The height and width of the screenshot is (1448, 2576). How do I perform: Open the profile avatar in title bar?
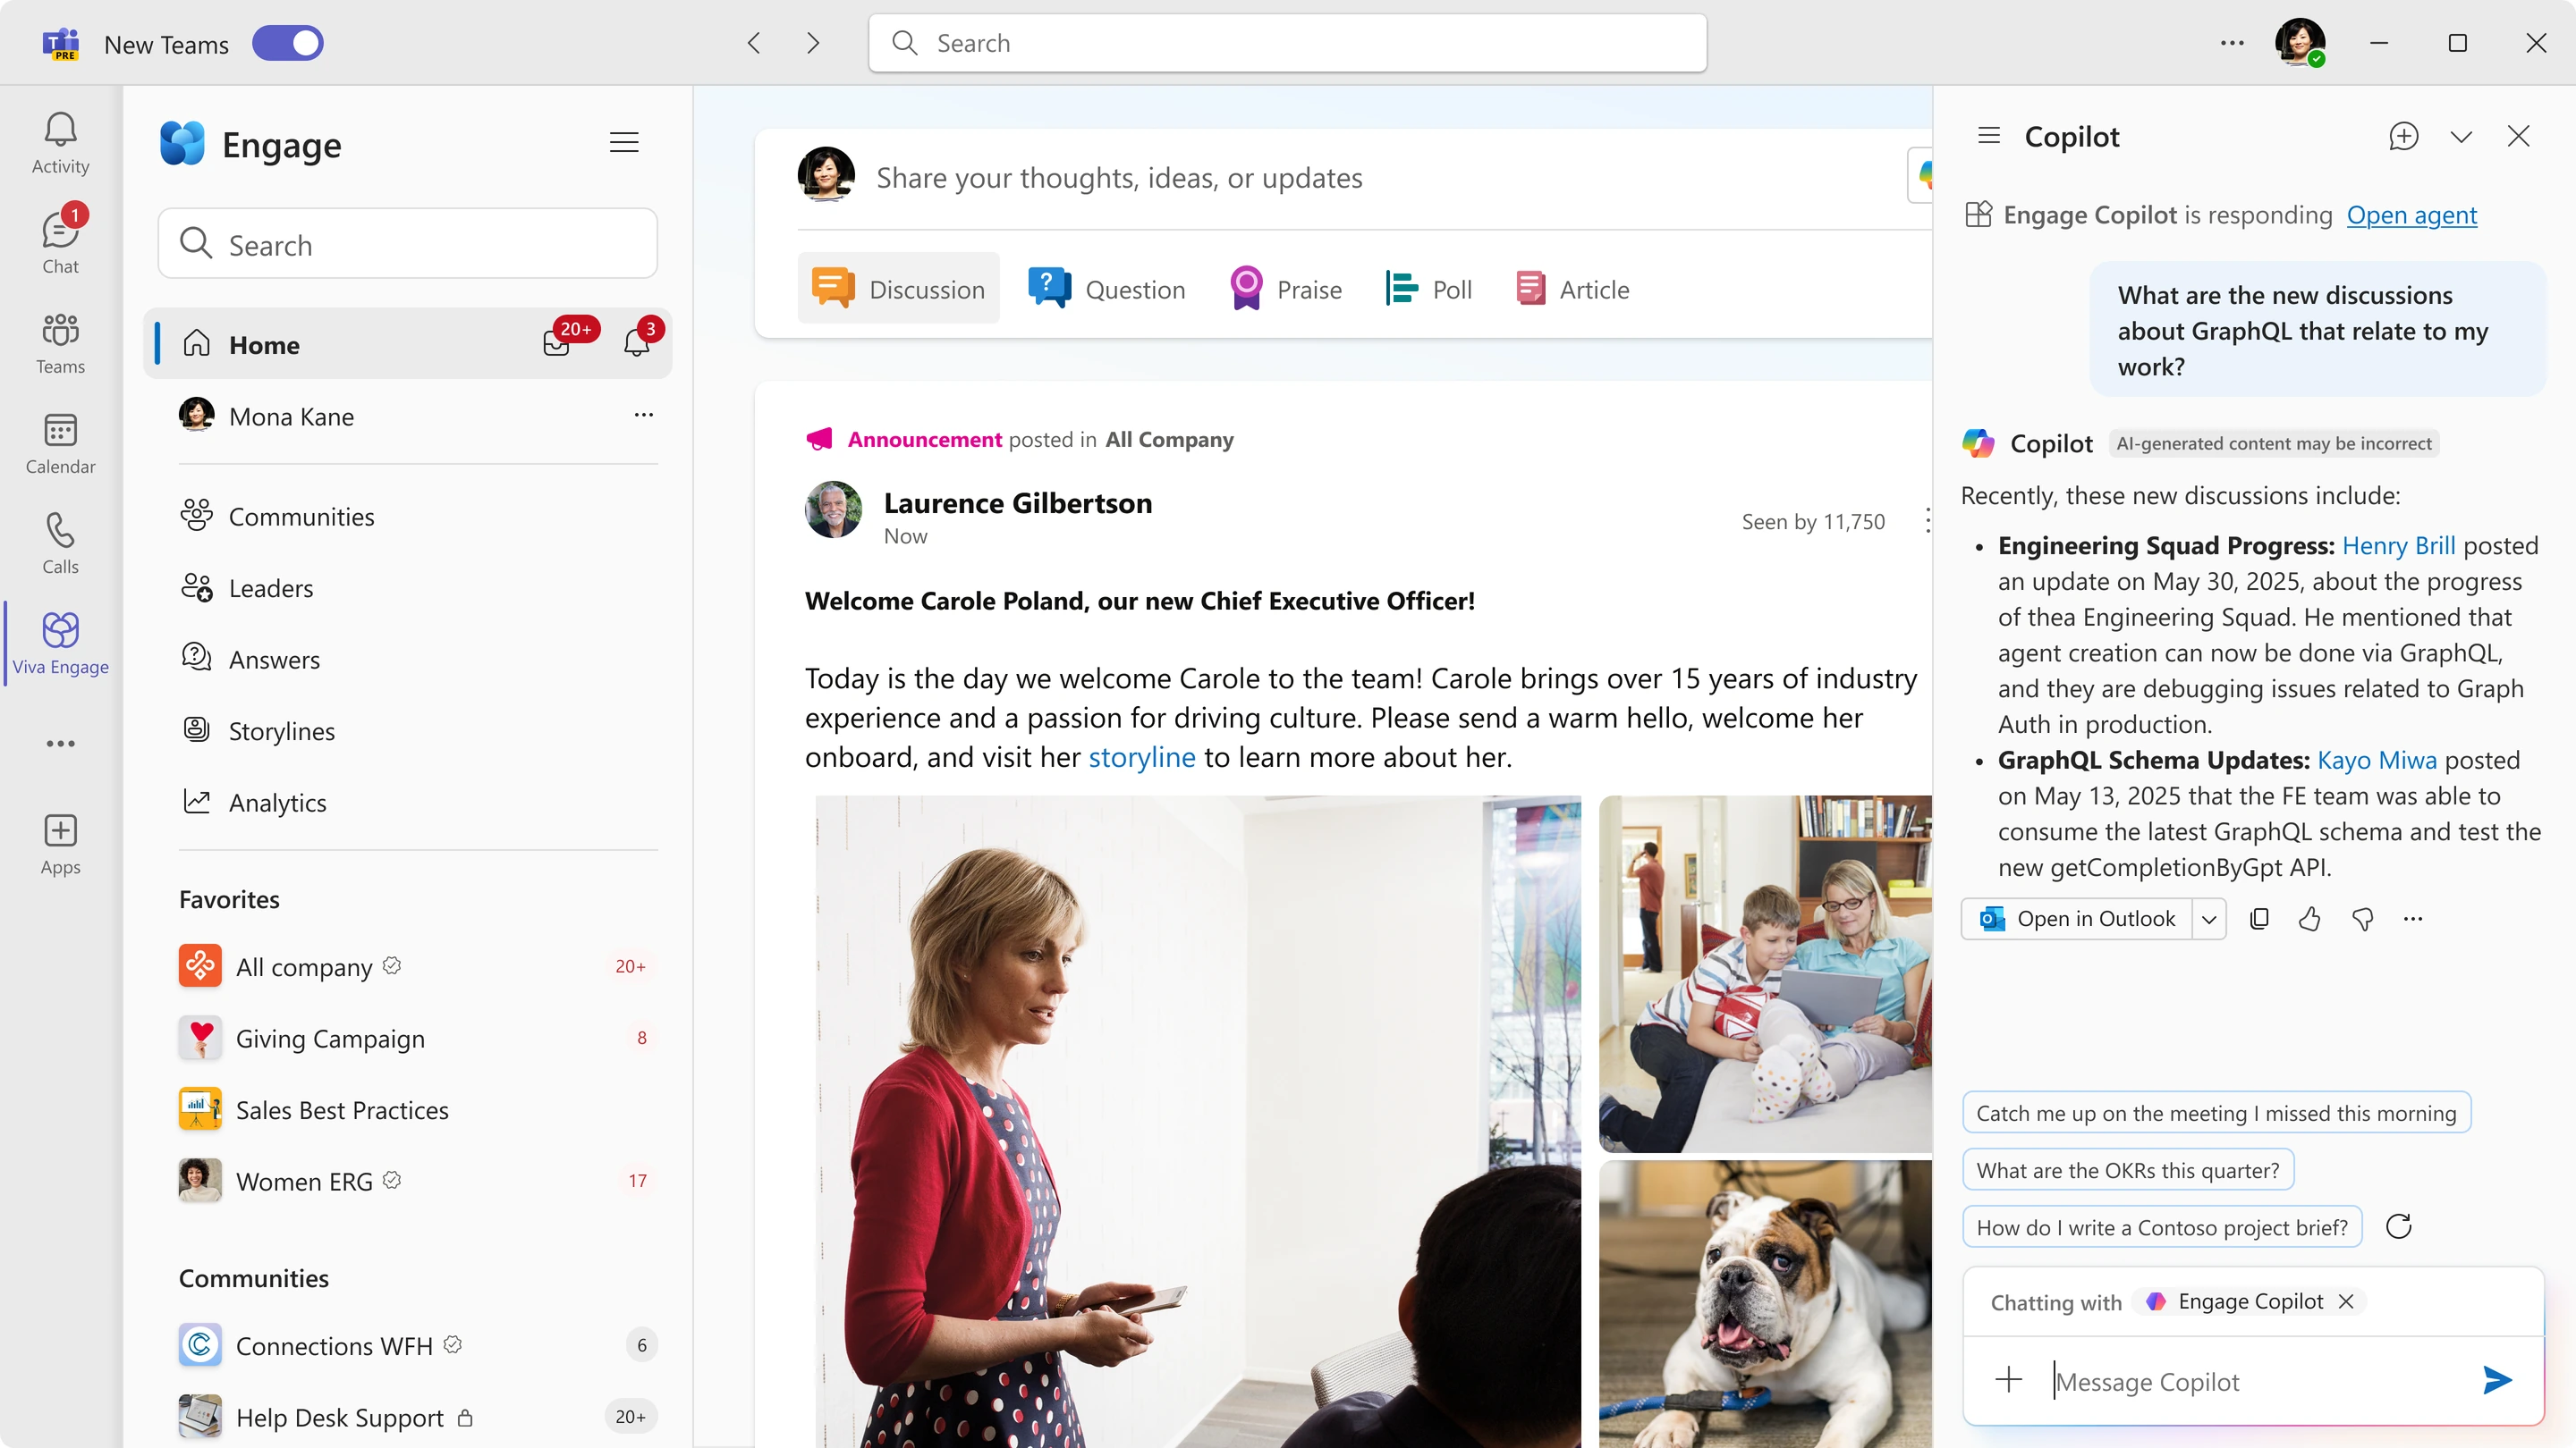(x=2299, y=43)
